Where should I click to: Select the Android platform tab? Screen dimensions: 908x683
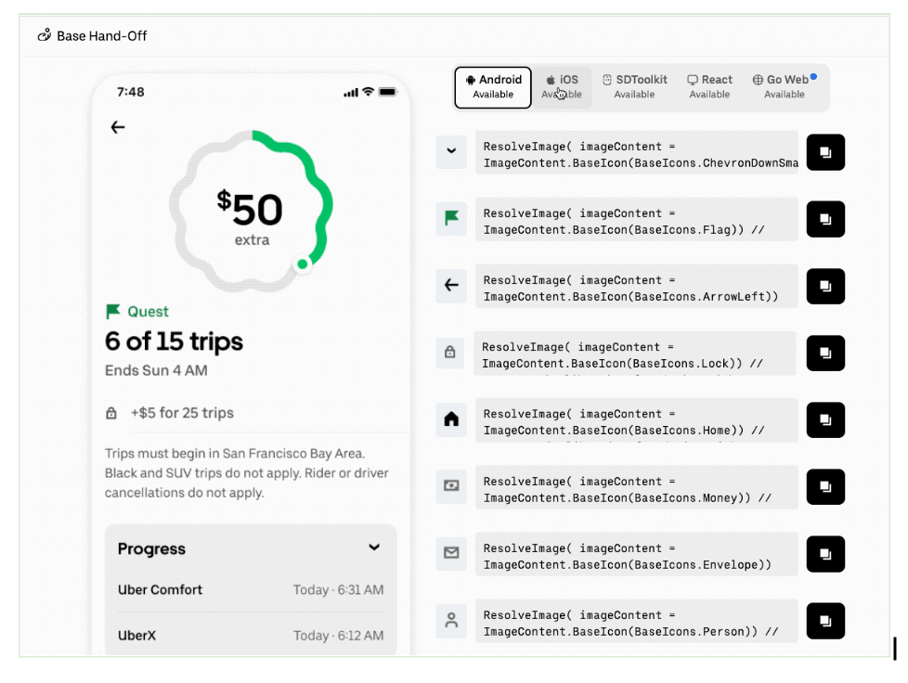(x=493, y=87)
